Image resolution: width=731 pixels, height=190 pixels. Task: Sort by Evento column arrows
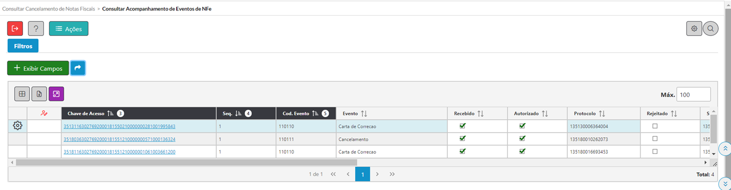click(364, 113)
